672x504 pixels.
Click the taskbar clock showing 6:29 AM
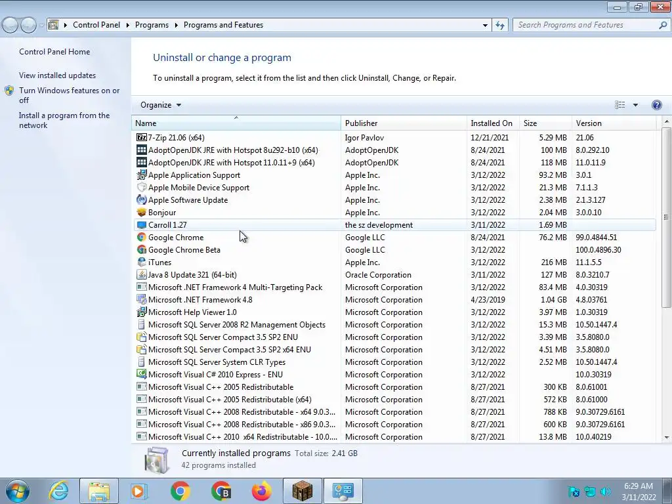point(639,492)
